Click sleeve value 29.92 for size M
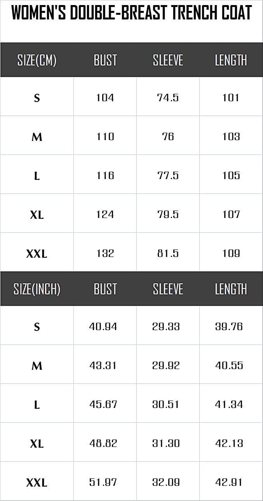The image size is (263, 501). 166,366
